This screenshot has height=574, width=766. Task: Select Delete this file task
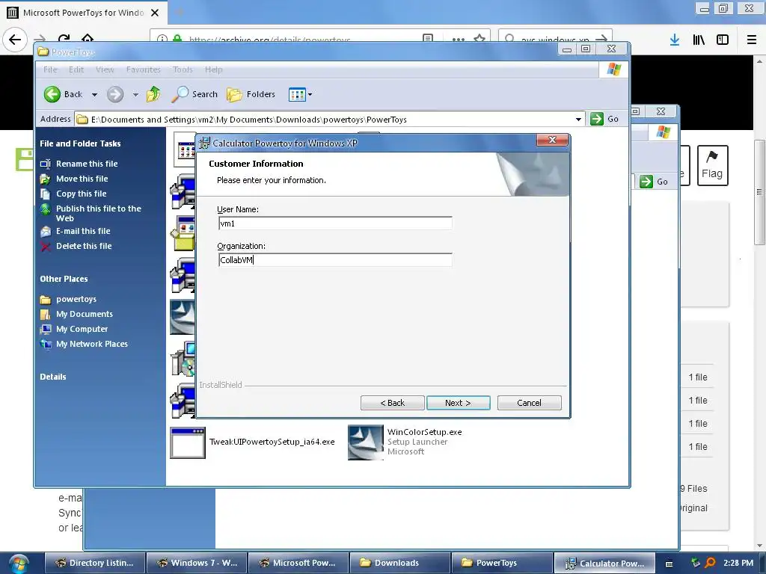coord(84,246)
